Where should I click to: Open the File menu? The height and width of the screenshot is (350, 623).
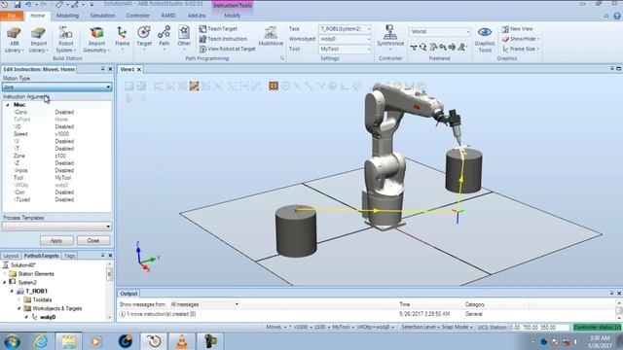12,16
